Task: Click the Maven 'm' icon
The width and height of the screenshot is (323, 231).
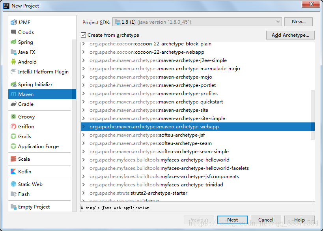Action: click(x=13, y=94)
